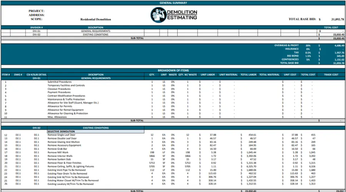This screenshot has height=192, width=346.
Task: Click the CSI #/SUB DETAIL column header
Action: pos(37,75)
